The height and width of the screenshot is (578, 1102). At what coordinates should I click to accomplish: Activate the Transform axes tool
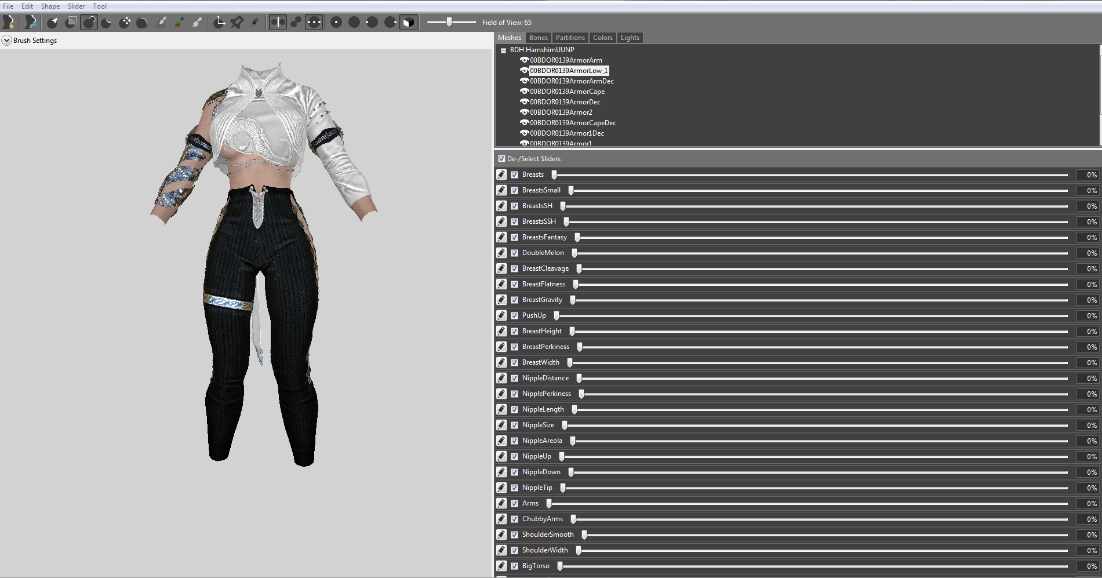click(219, 22)
